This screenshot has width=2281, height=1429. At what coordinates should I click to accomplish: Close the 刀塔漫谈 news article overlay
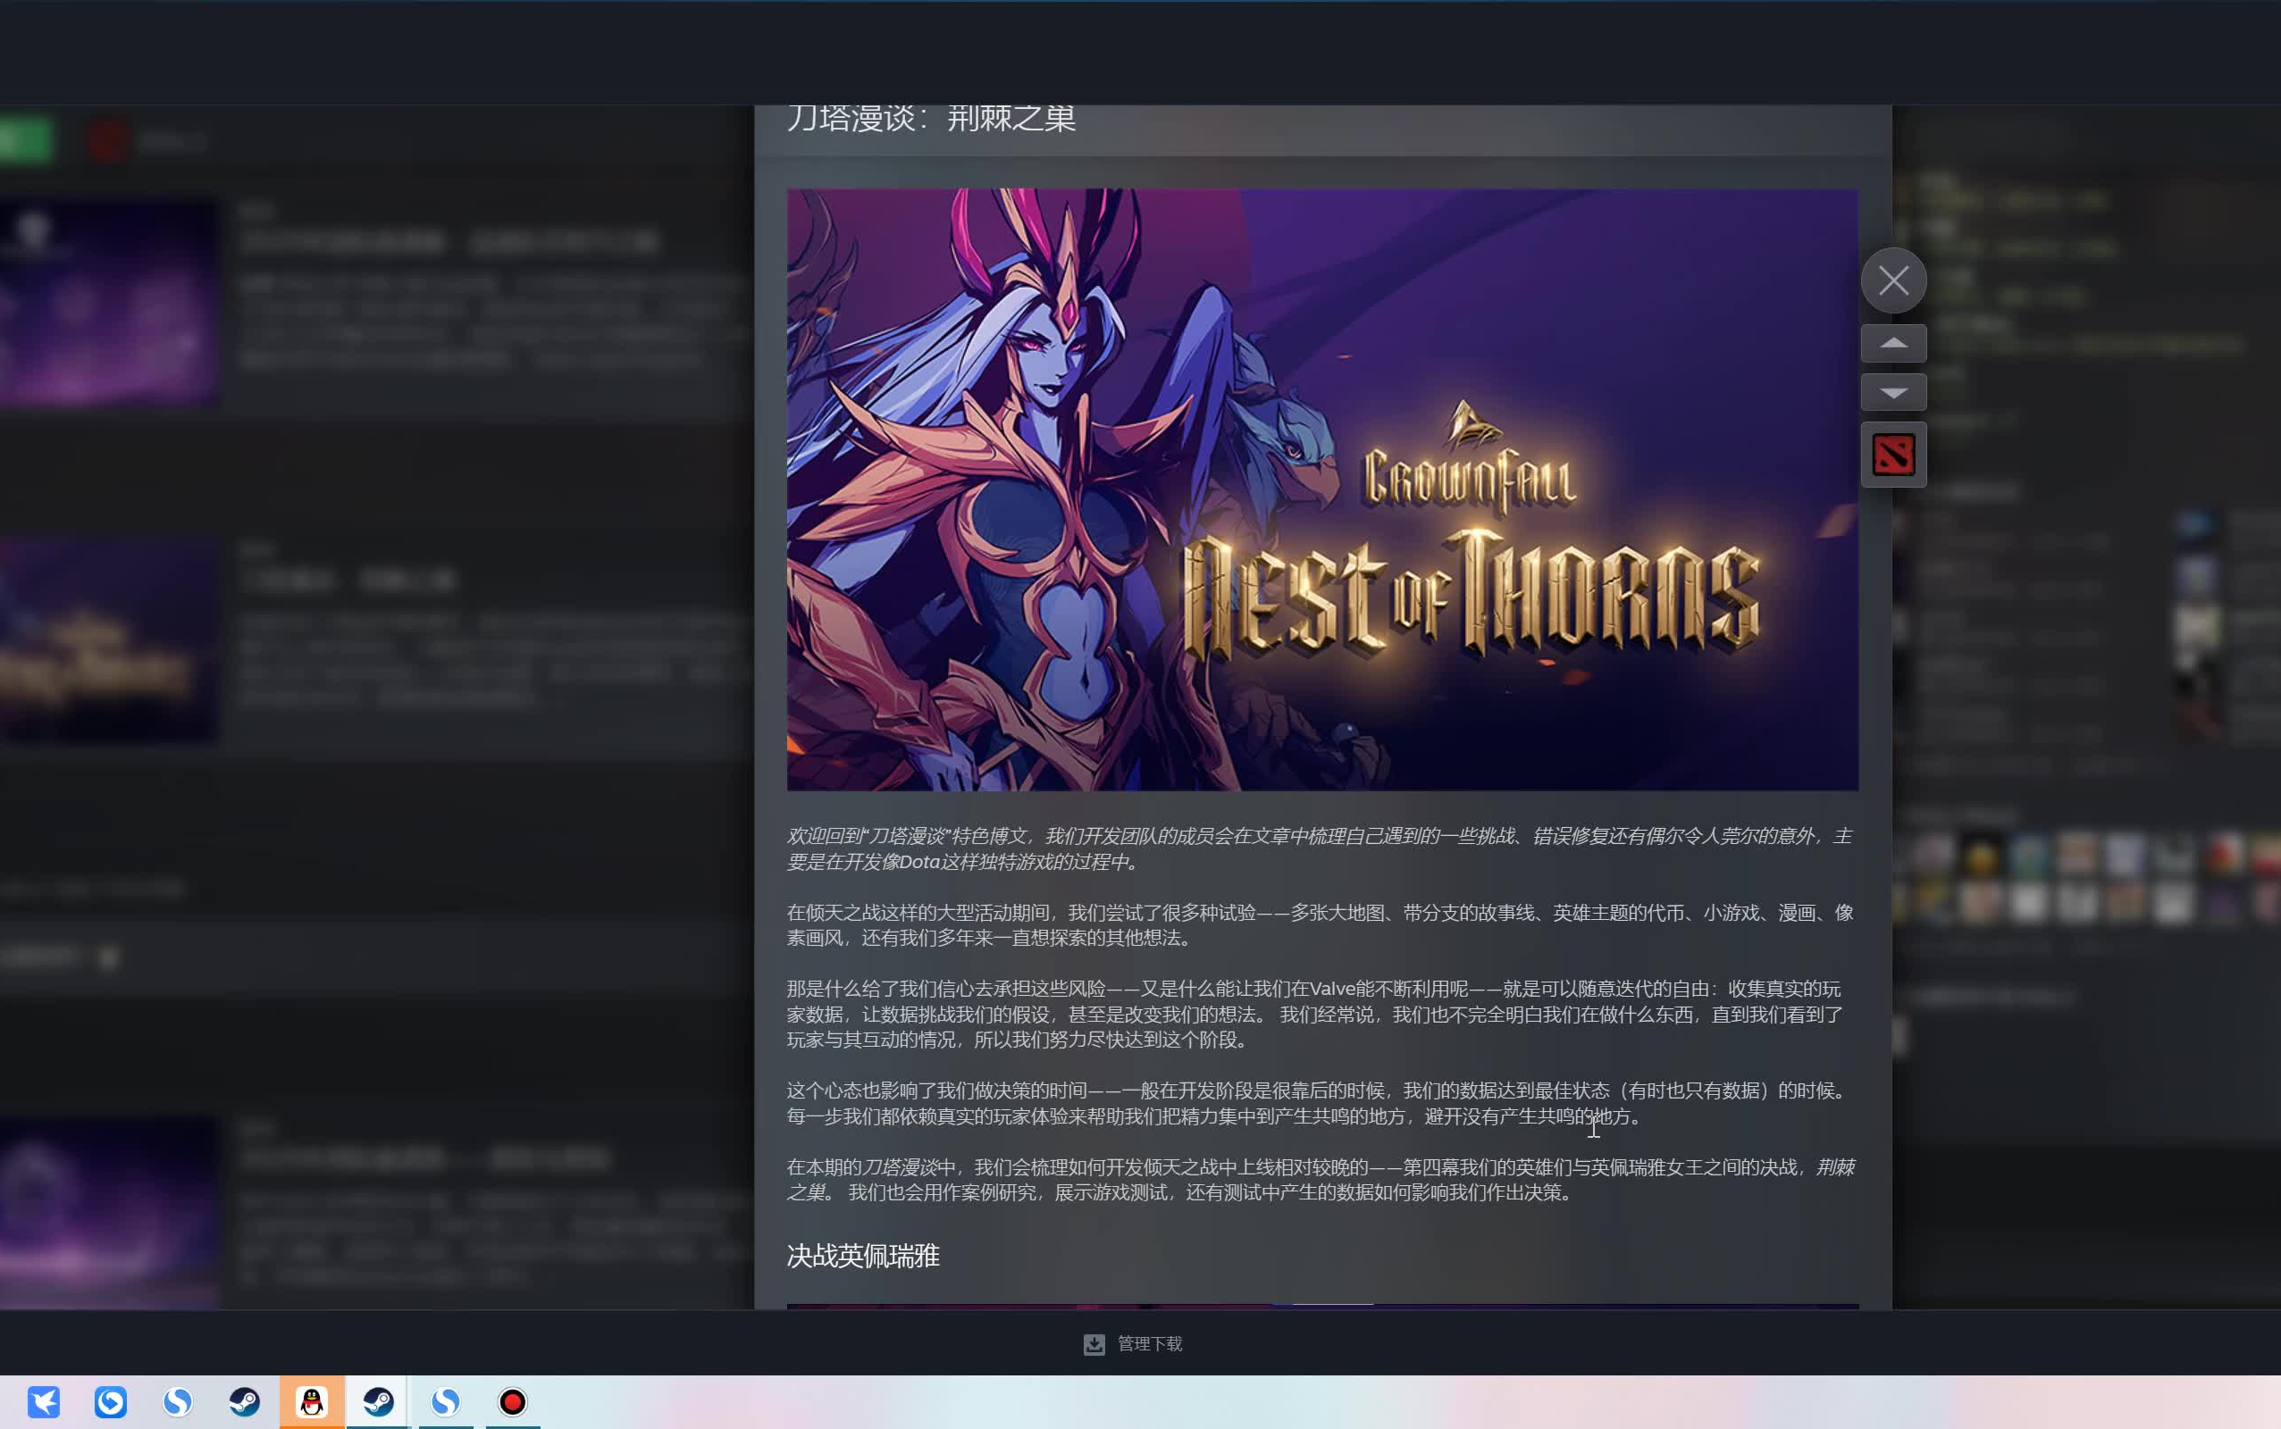click(1892, 280)
